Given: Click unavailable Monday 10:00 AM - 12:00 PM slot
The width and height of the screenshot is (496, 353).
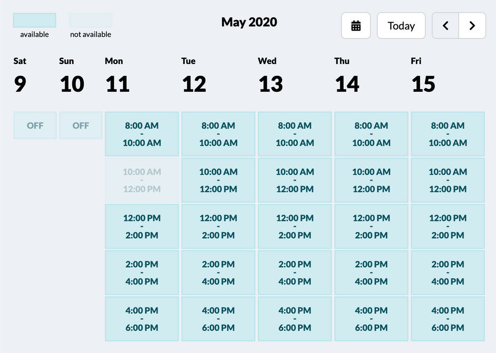Looking at the screenshot, I should click(x=142, y=180).
